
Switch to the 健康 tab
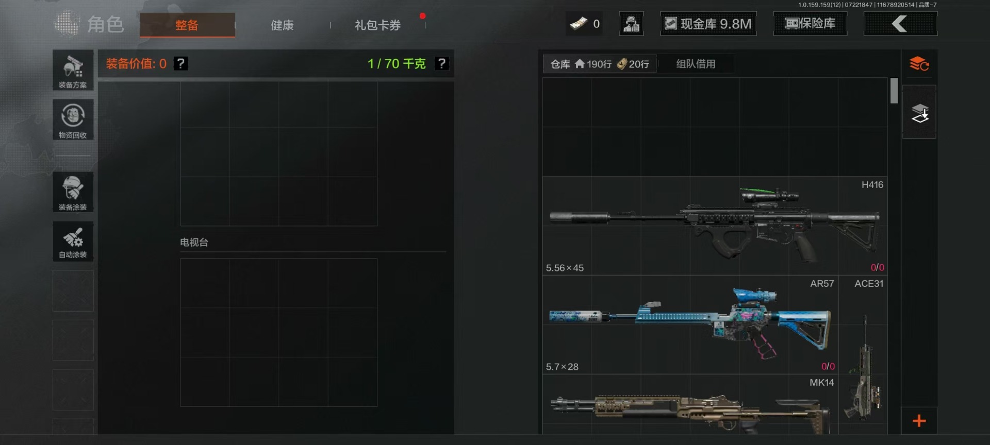(x=282, y=25)
